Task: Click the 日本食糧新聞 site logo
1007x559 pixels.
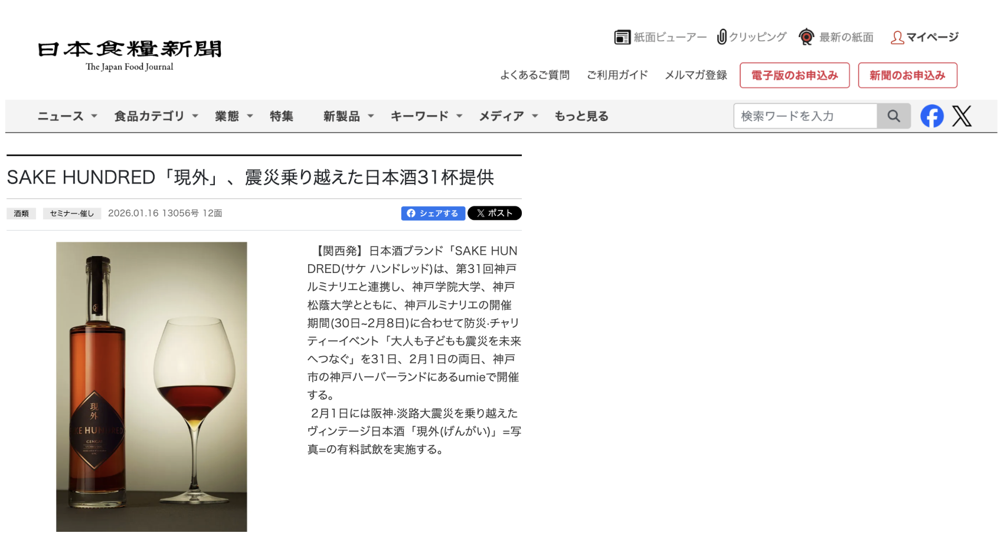Action: point(129,55)
